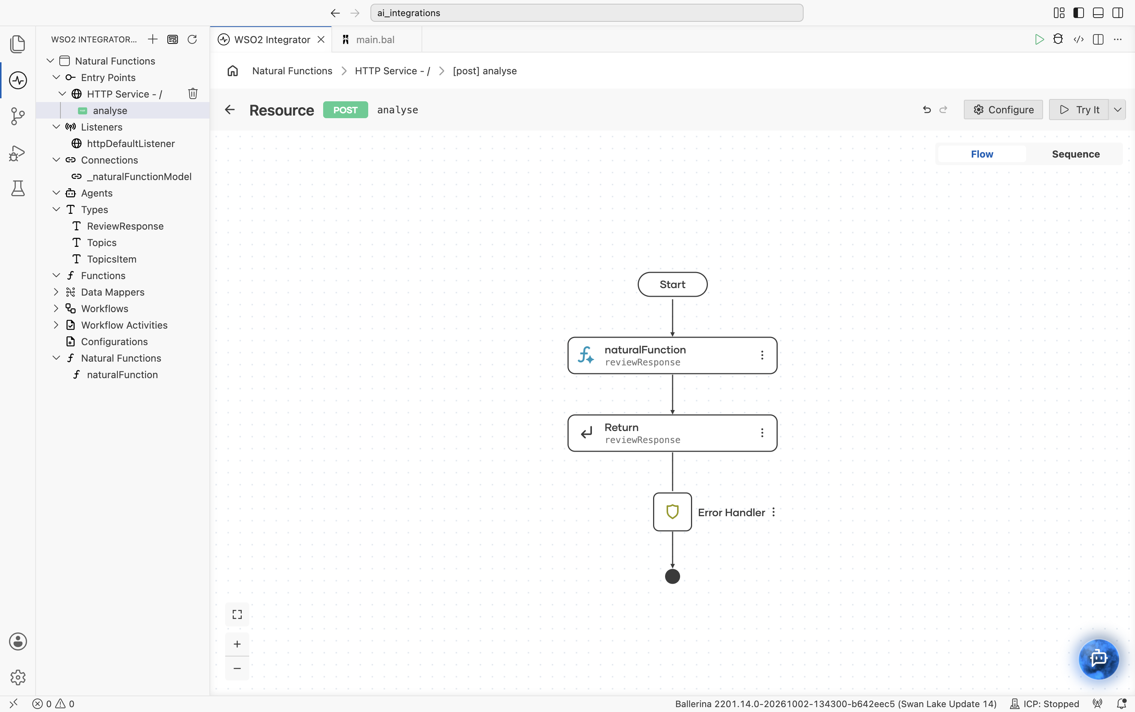1135x712 pixels.
Task: Expand the Data Mappers section
Action: coord(56,292)
